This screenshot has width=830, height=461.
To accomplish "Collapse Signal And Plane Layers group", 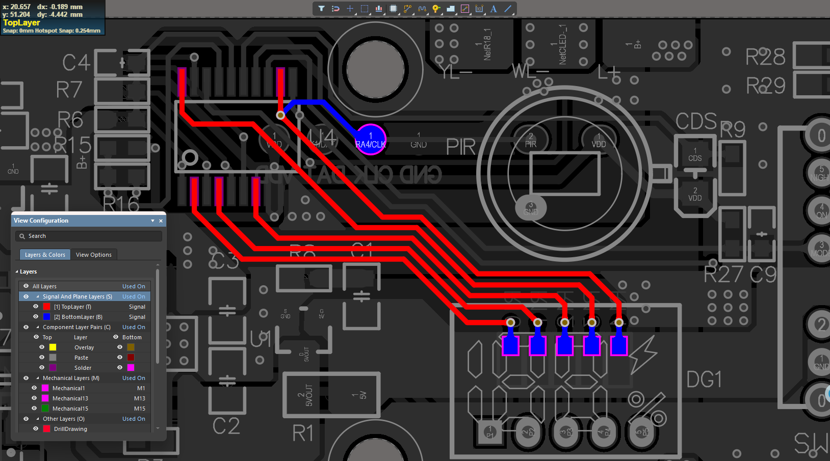I will (38, 296).
